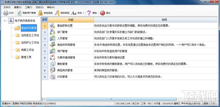The image size is (220, 107).
Task: Click the 序号 column header
Action: pyautogui.click(x=45, y=20)
